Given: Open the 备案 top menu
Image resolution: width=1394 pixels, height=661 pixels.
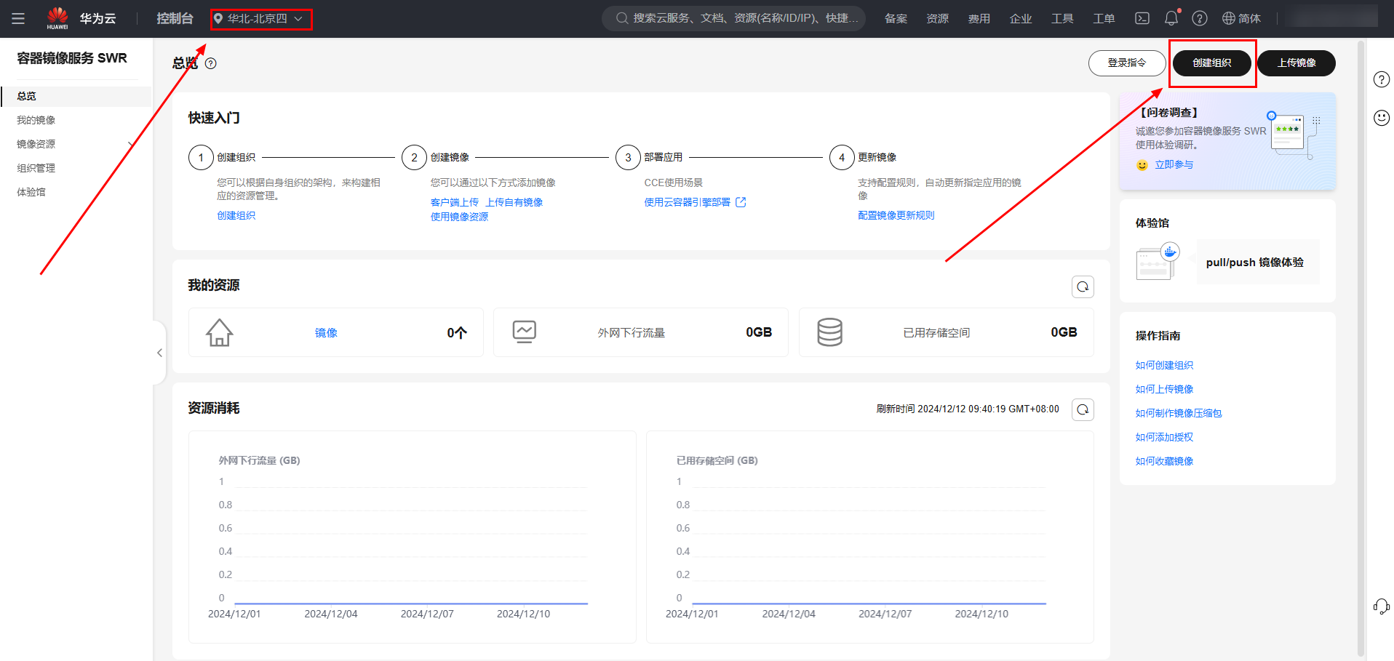Looking at the screenshot, I should click(x=896, y=18).
